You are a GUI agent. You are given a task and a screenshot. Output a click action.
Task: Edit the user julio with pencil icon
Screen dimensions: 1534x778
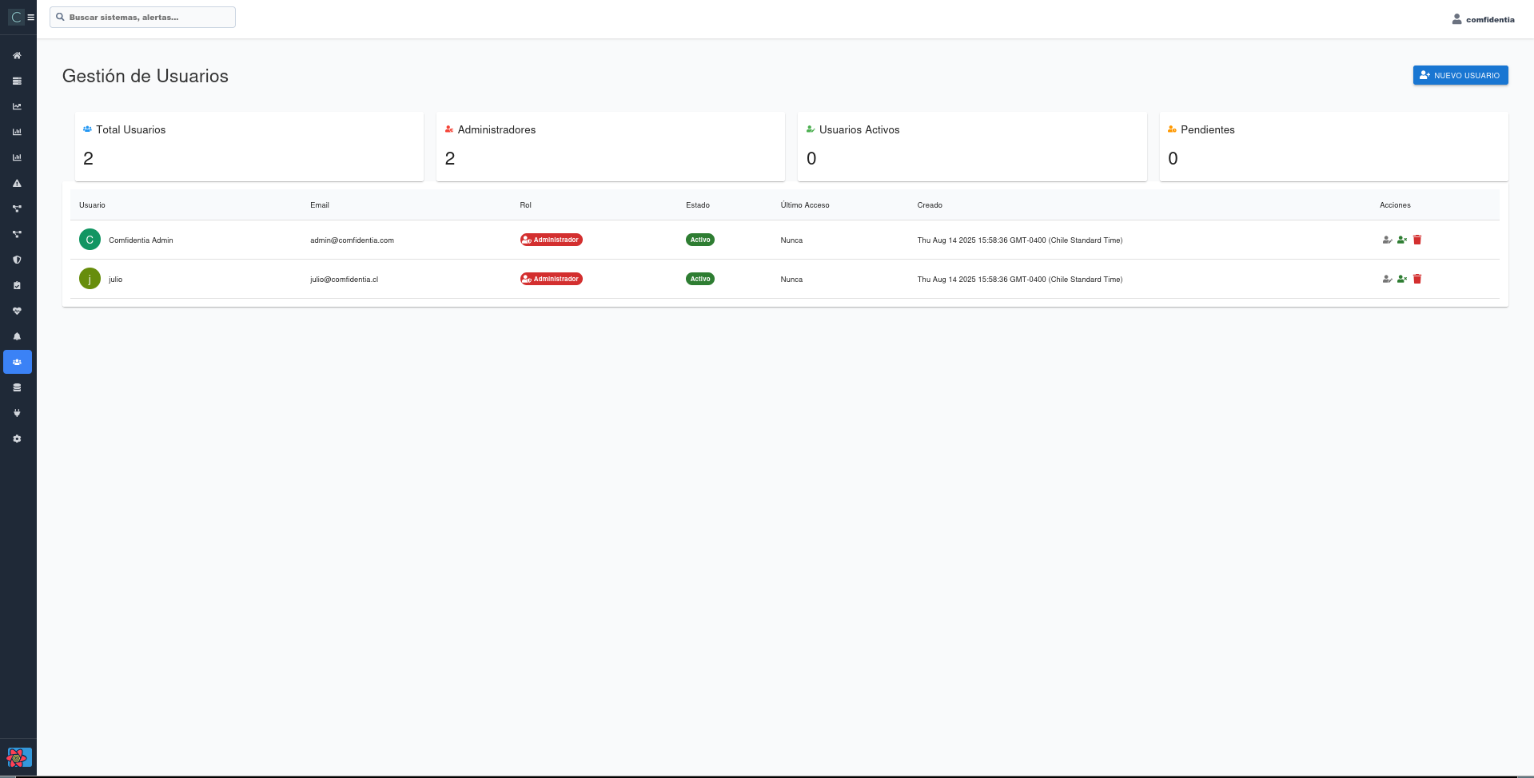click(x=1386, y=279)
